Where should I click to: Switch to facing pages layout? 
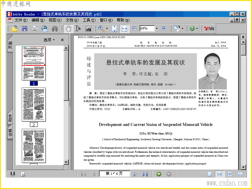(240, 174)
